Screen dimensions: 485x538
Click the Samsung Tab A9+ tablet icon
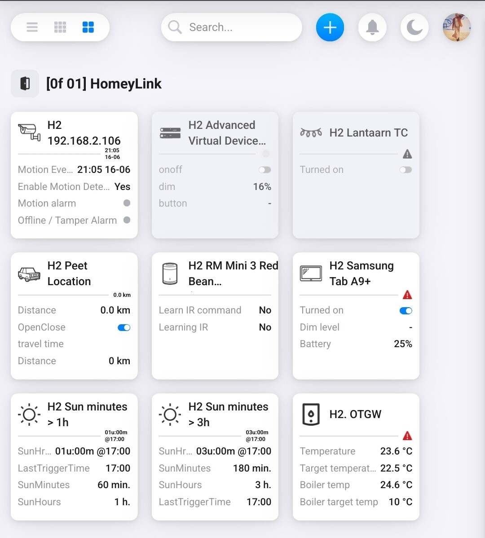pos(311,273)
